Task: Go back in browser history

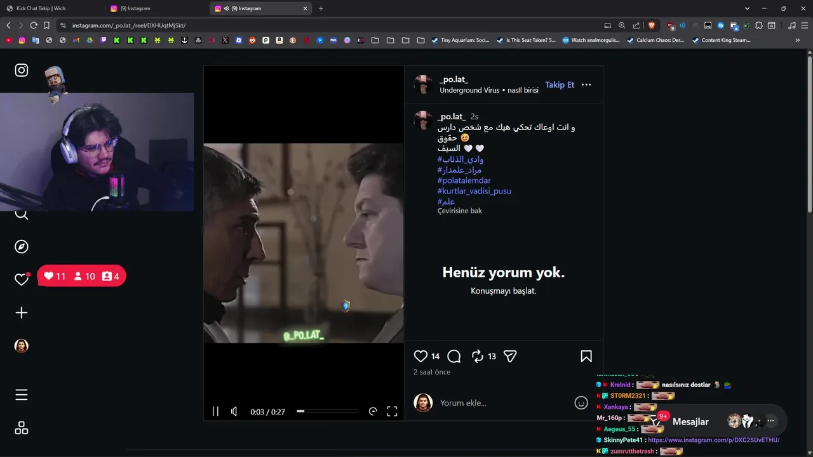Action: [8, 25]
